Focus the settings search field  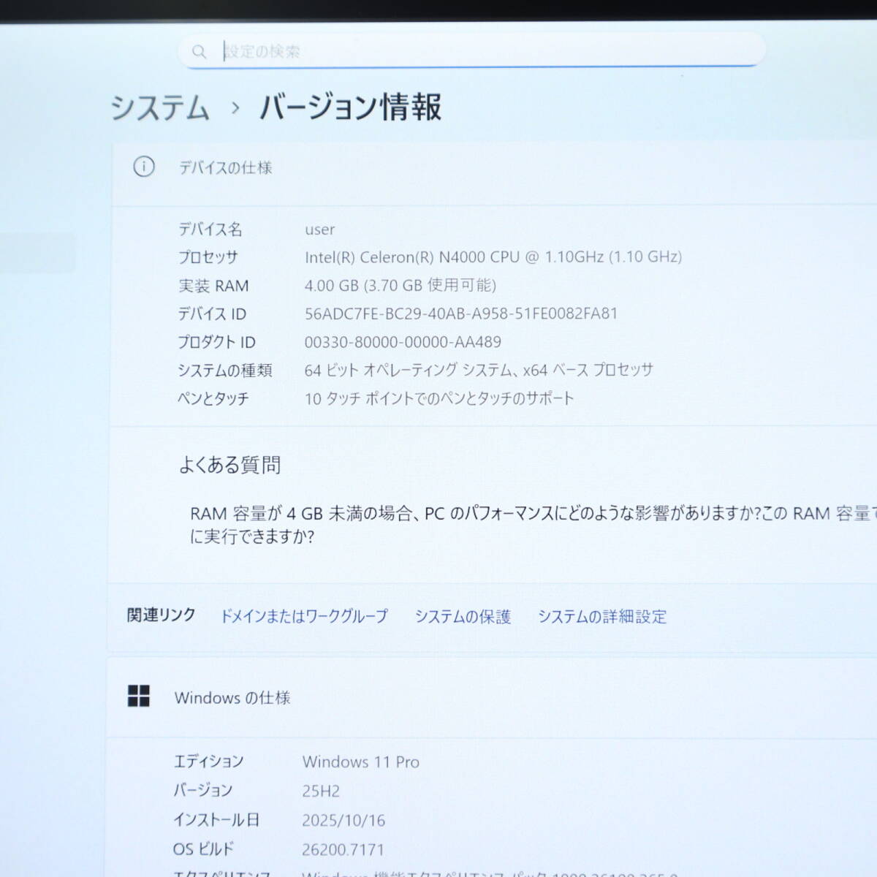(x=471, y=51)
